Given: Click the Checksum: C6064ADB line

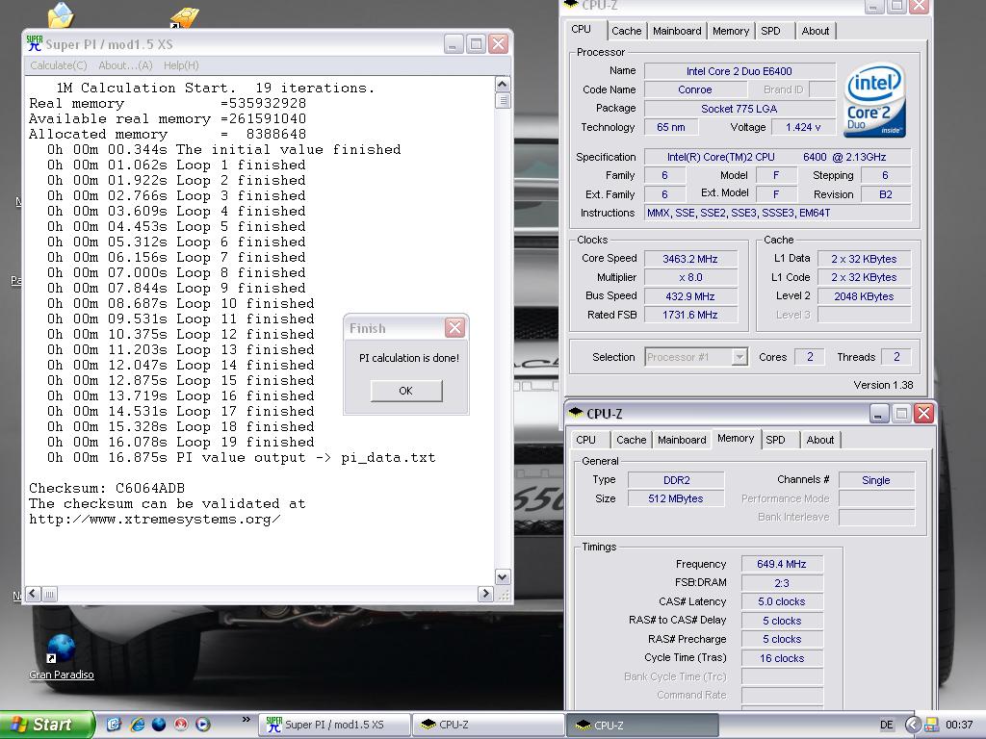Looking at the screenshot, I should pyautogui.click(x=107, y=488).
